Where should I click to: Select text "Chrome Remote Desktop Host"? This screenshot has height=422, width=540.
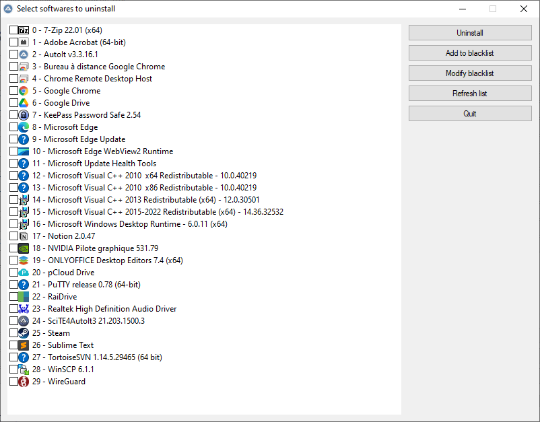[98, 79]
